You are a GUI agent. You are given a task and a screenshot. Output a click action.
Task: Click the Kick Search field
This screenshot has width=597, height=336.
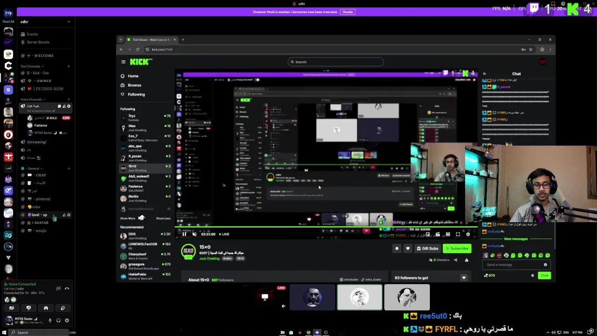coord(335,62)
